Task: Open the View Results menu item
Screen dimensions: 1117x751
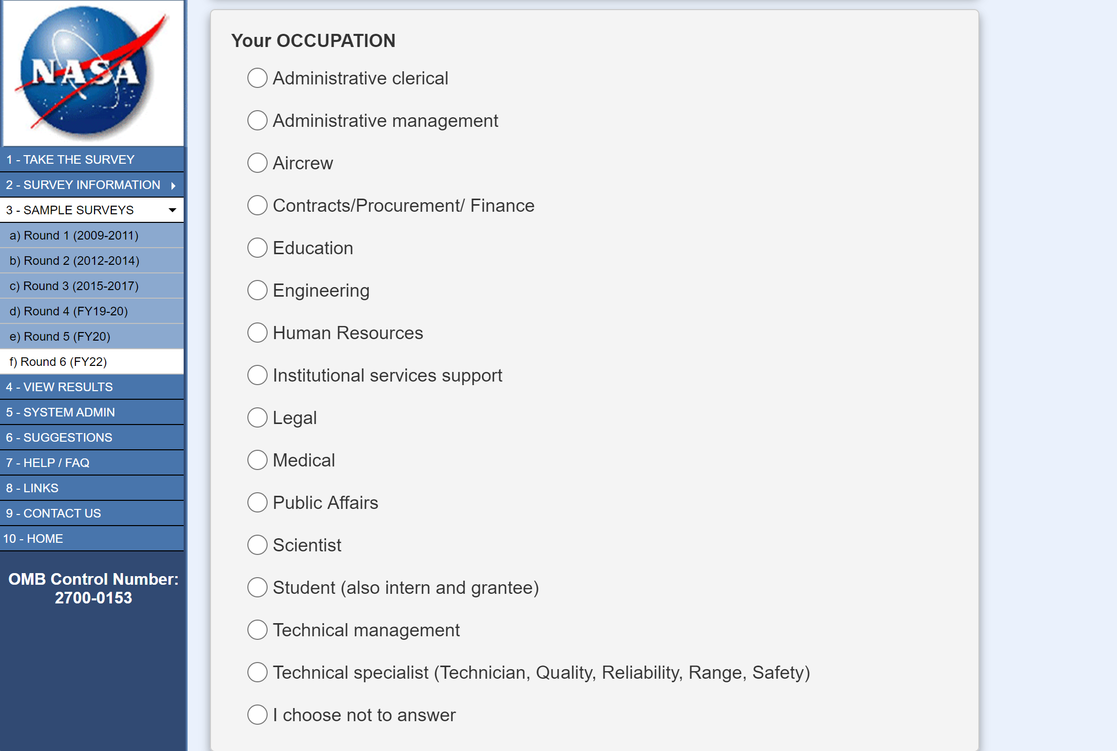Action: tap(59, 387)
